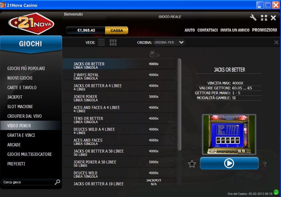
Task: Select Tens or Better game row
Action: (x=119, y=119)
